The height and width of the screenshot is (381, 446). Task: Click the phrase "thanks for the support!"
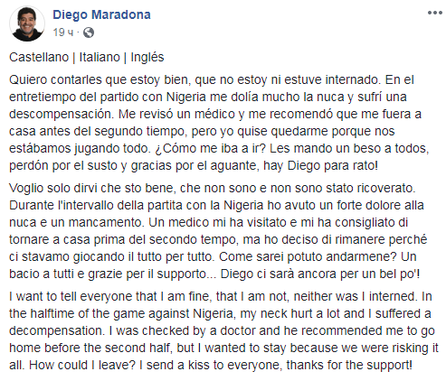pyautogui.click(x=349, y=365)
